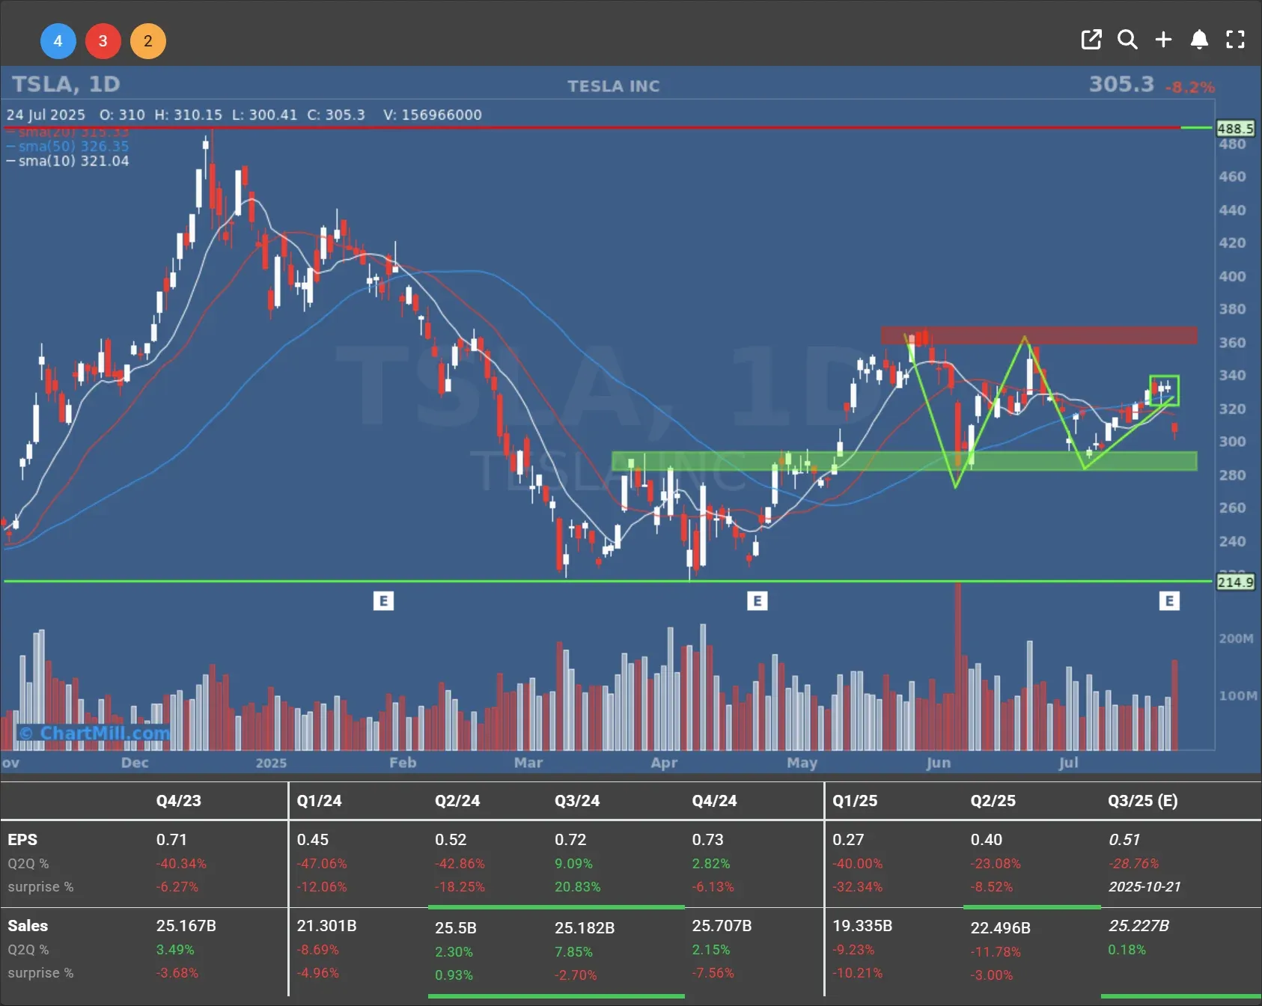The image size is (1262, 1006).
Task: Click estimated EPS 0.51 for Q3/25
Action: pyautogui.click(x=1124, y=840)
